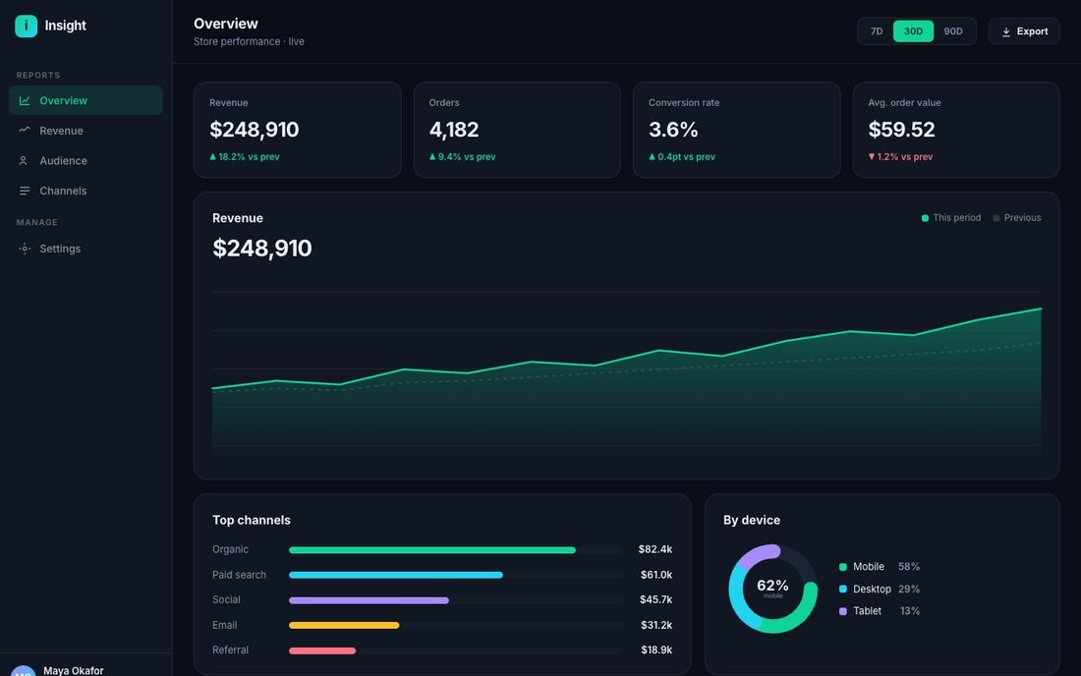This screenshot has width=1081, height=676.
Task: Click the Revenue trend line icon
Action: 25,131
